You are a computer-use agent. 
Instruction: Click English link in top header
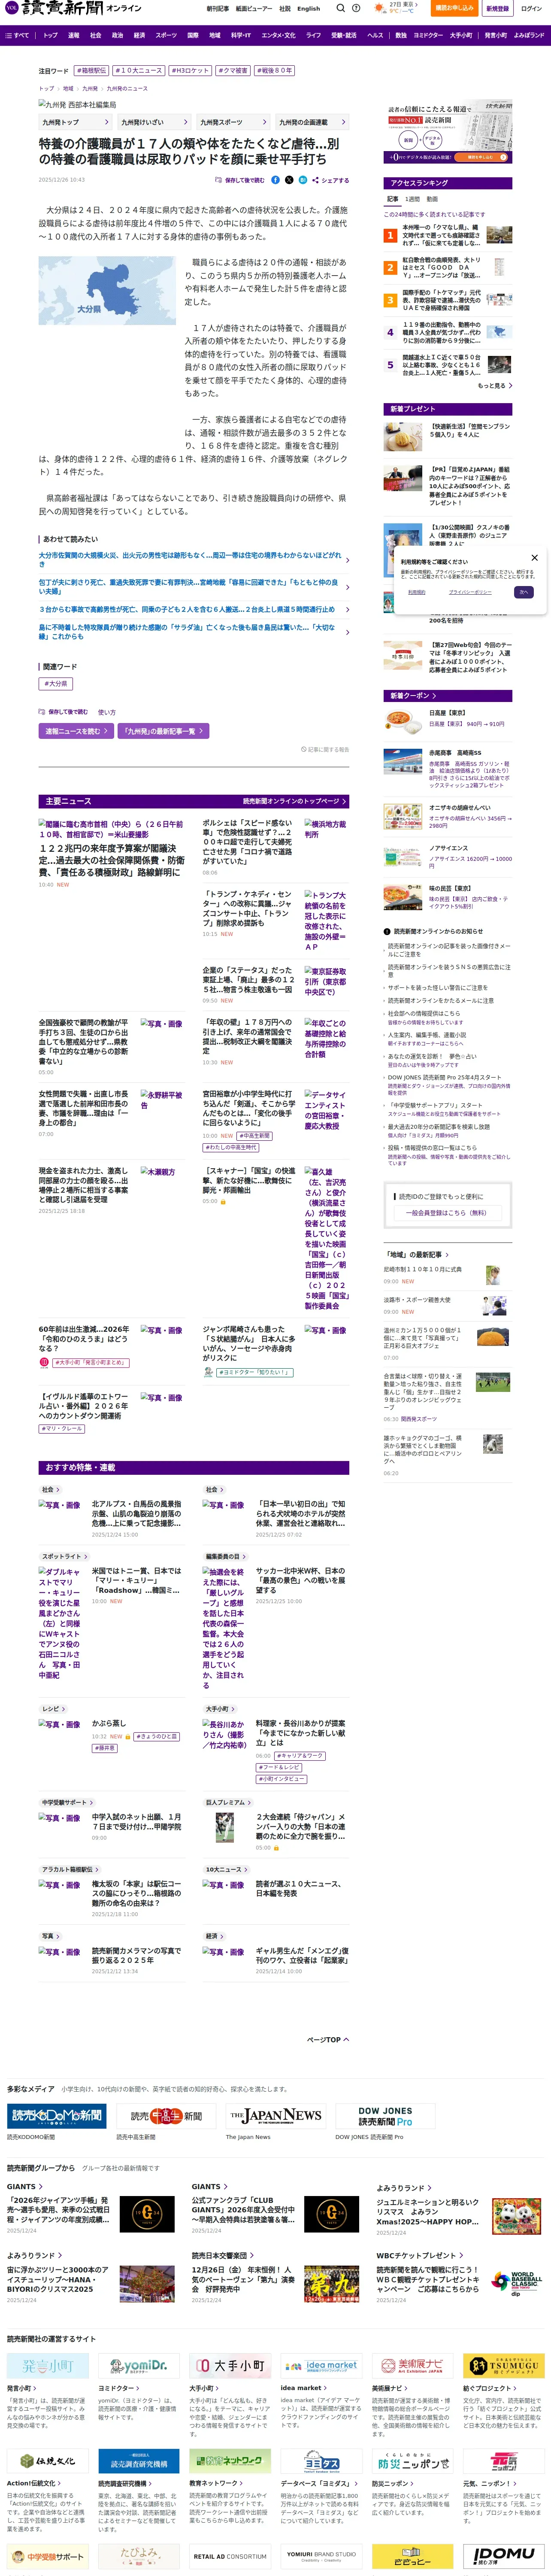coord(309,8)
